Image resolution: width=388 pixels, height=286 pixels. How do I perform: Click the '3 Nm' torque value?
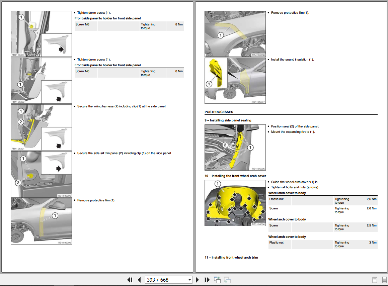tap(373, 243)
